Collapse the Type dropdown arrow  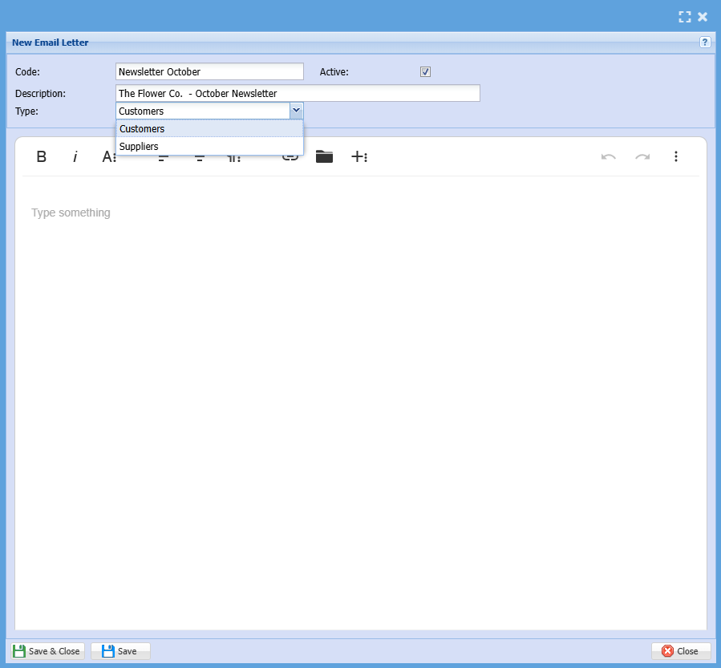coord(297,111)
